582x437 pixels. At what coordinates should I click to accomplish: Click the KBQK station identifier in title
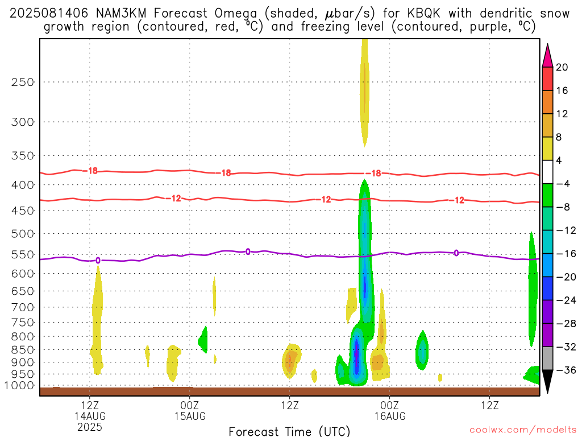pyautogui.click(x=423, y=14)
